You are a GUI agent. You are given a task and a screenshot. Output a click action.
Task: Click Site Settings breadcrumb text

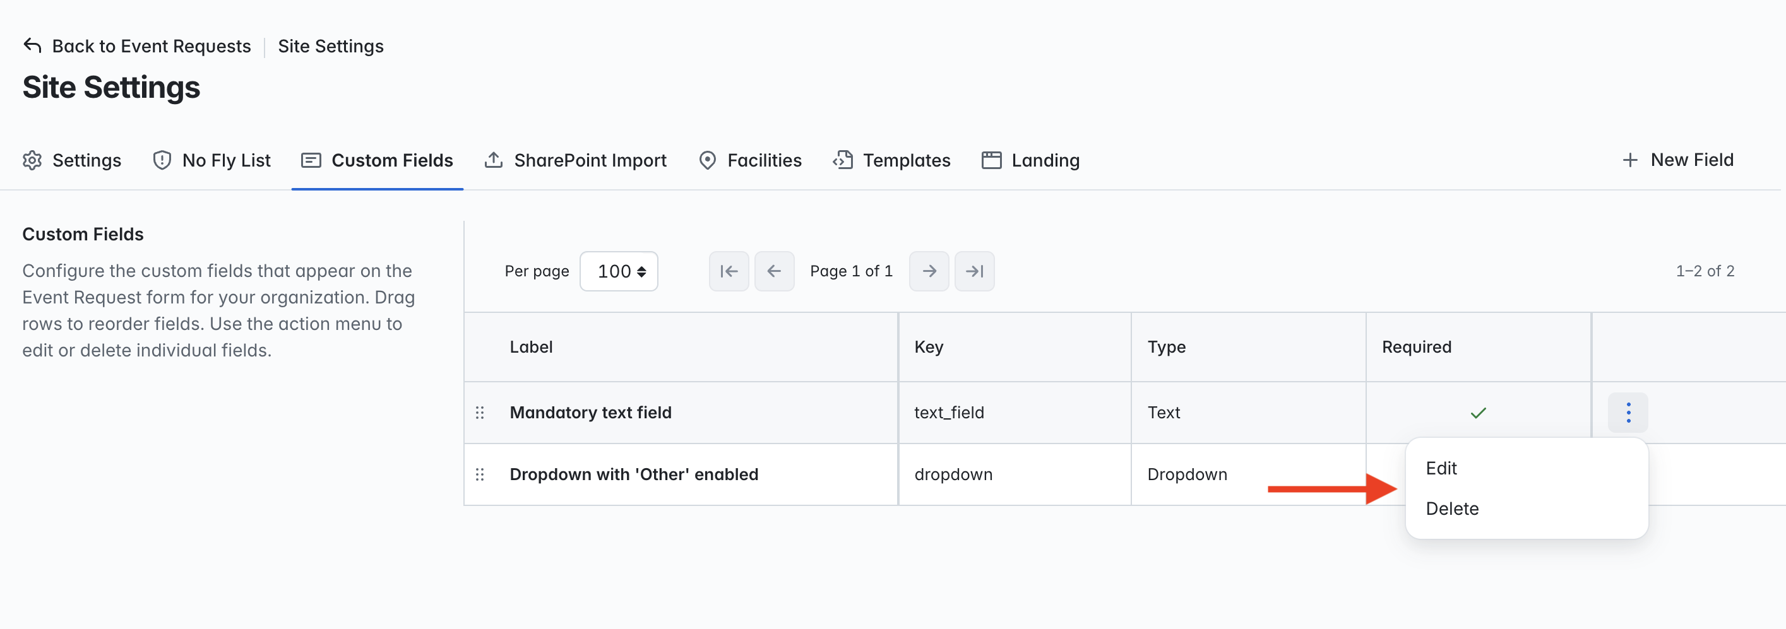[331, 45]
